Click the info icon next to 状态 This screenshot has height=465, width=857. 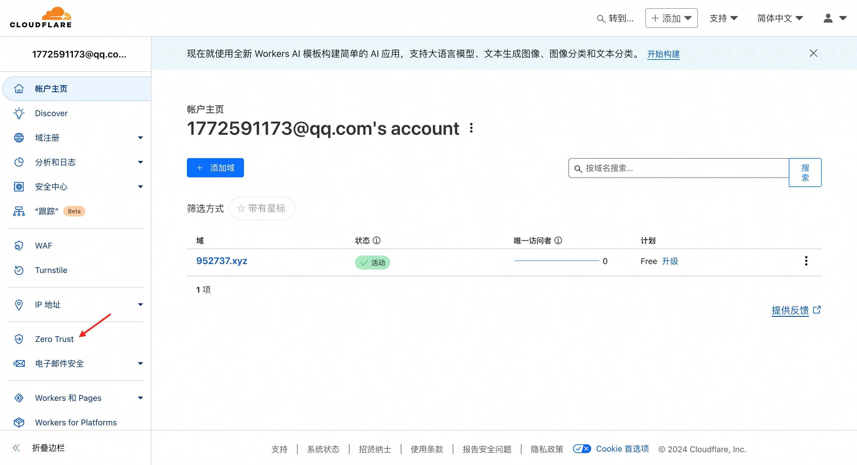(377, 240)
